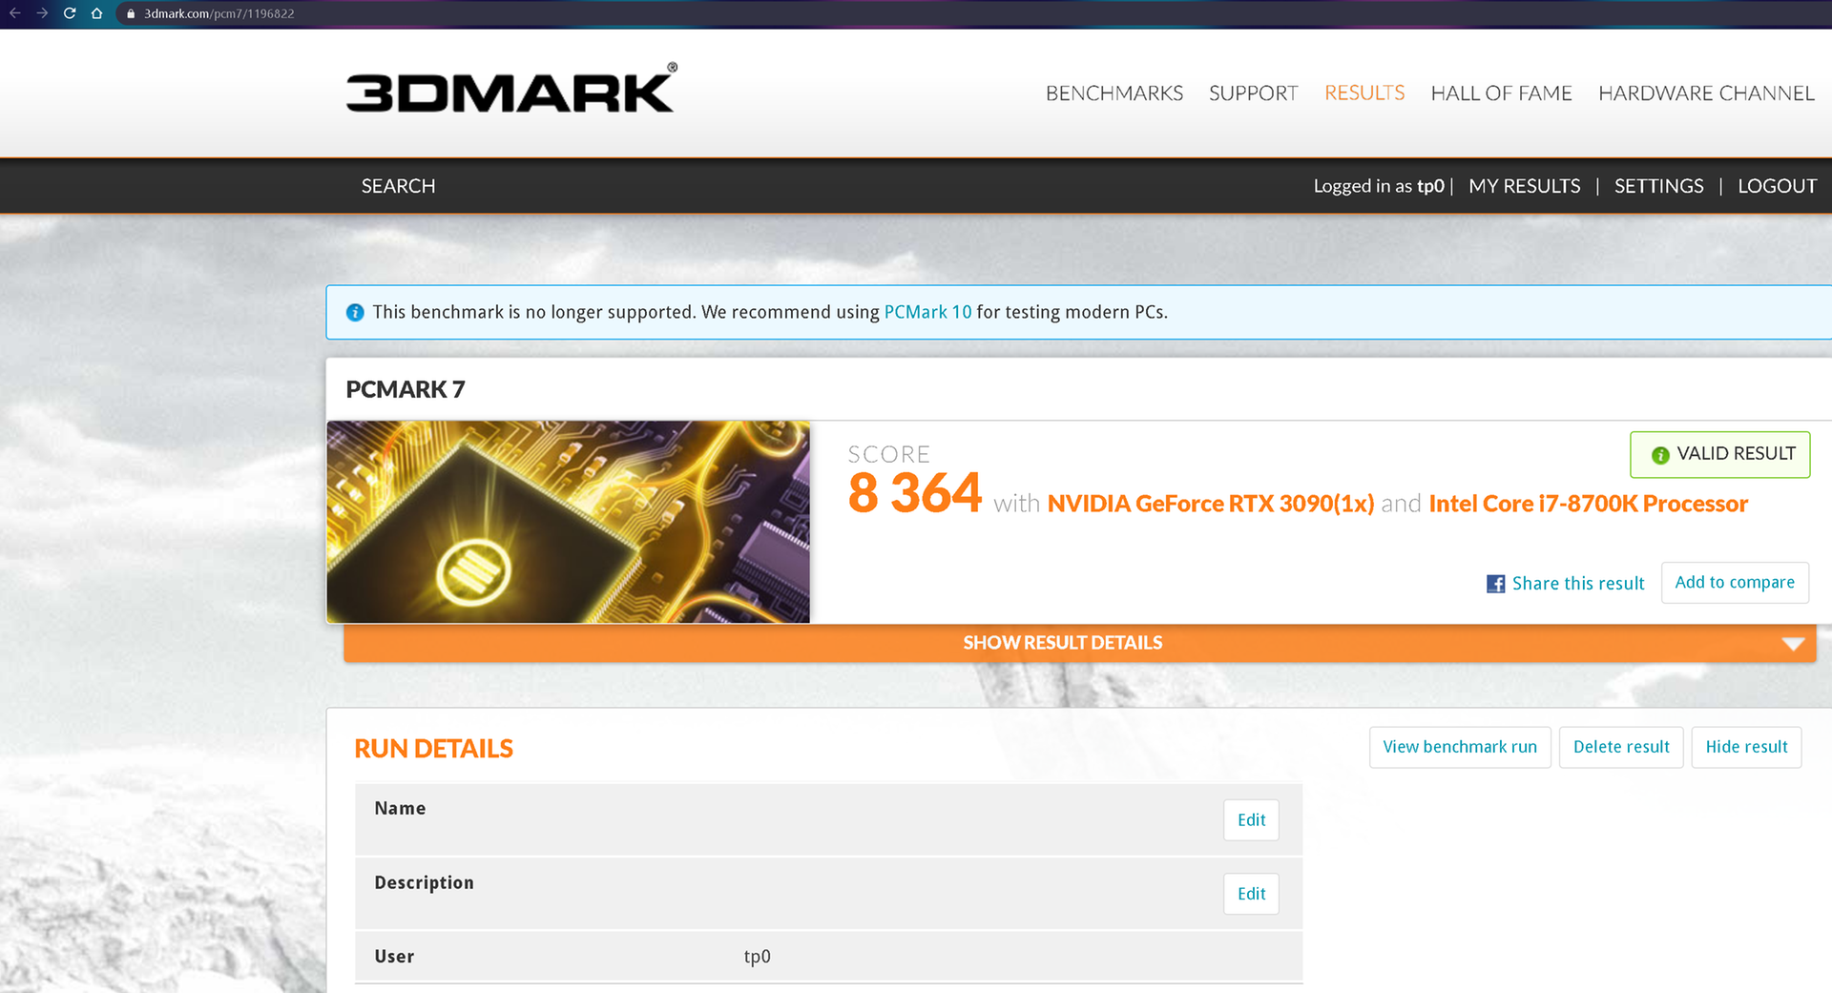Screen dimensions: 1832x993
Task: Open the HALL OF FAME page
Action: point(1501,93)
